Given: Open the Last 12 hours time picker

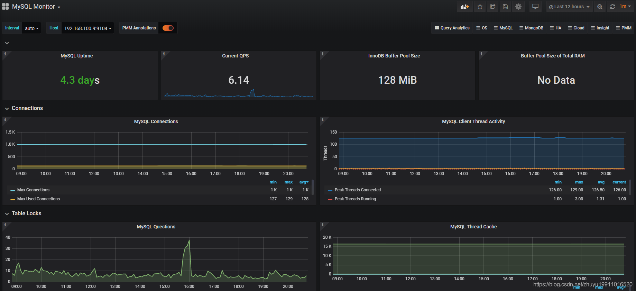Looking at the screenshot, I should click(x=569, y=7).
